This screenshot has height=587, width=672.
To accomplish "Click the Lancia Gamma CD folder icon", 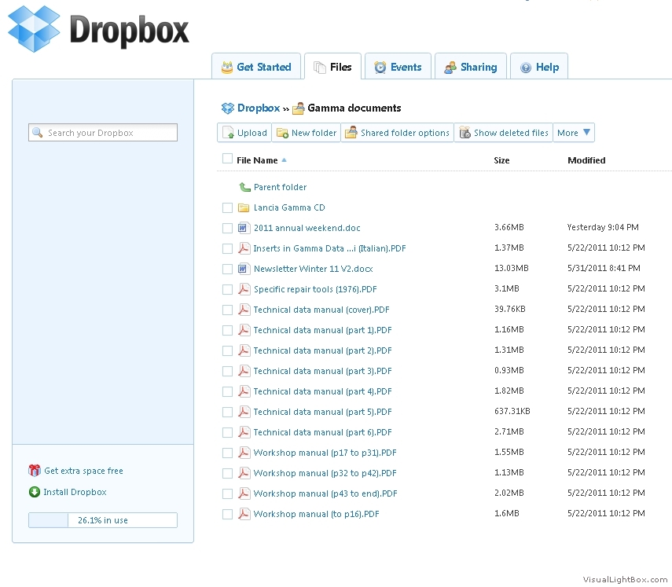I will [x=244, y=207].
